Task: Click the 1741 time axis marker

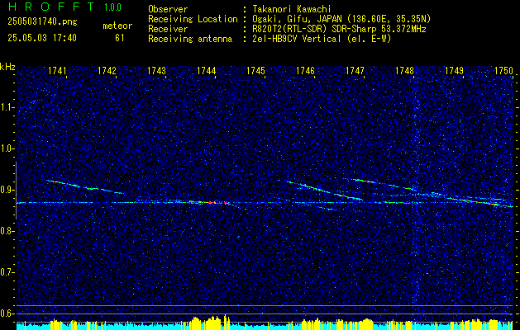Action: coord(57,71)
